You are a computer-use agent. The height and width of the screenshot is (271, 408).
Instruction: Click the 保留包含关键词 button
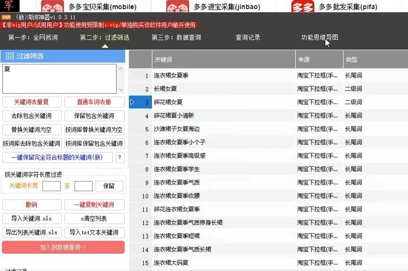coord(95,115)
